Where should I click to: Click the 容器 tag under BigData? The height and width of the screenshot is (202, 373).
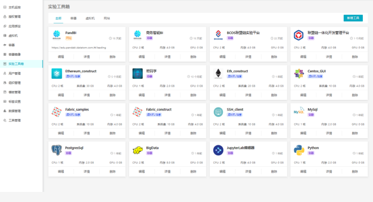tap(149, 153)
